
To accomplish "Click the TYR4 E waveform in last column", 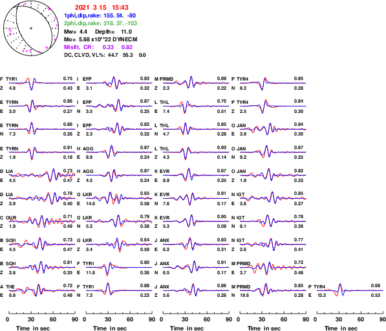I will [350, 290].
